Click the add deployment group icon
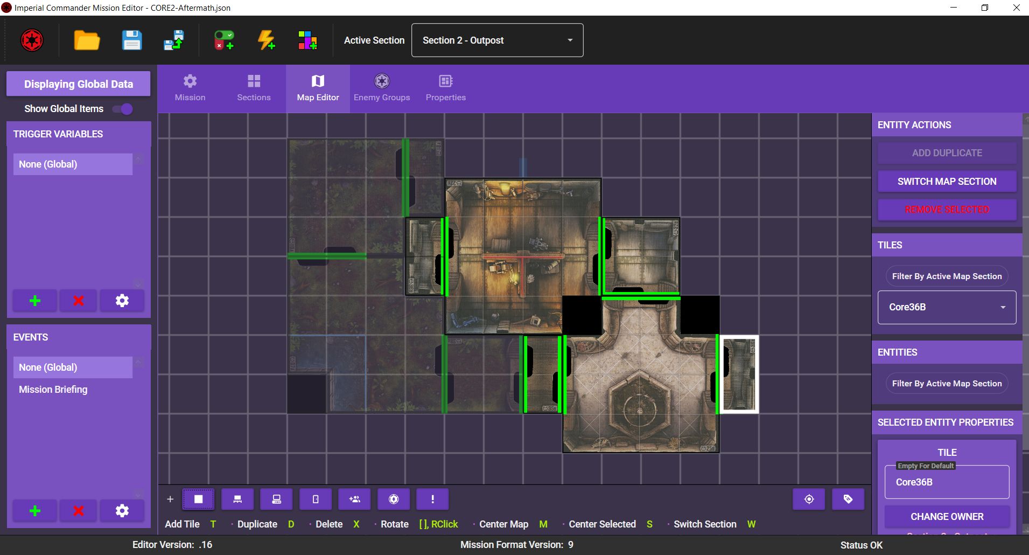Image resolution: width=1029 pixels, height=555 pixels. click(x=354, y=499)
